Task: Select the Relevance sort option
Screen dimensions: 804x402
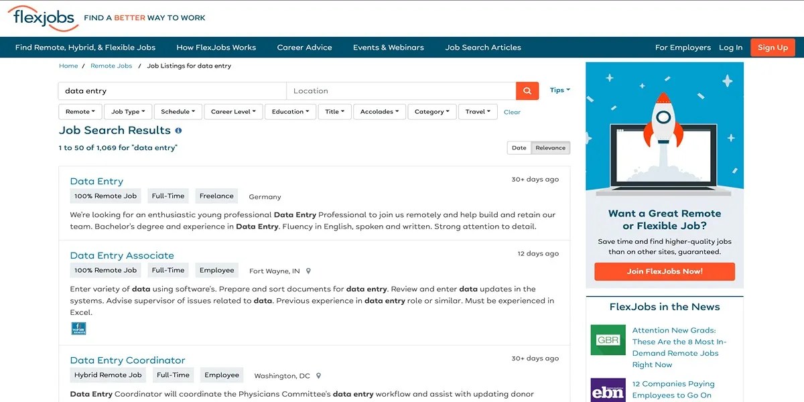Action: pos(550,147)
